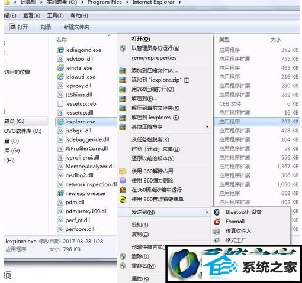
Task: Click the 类型 column header
Action: point(224,40)
